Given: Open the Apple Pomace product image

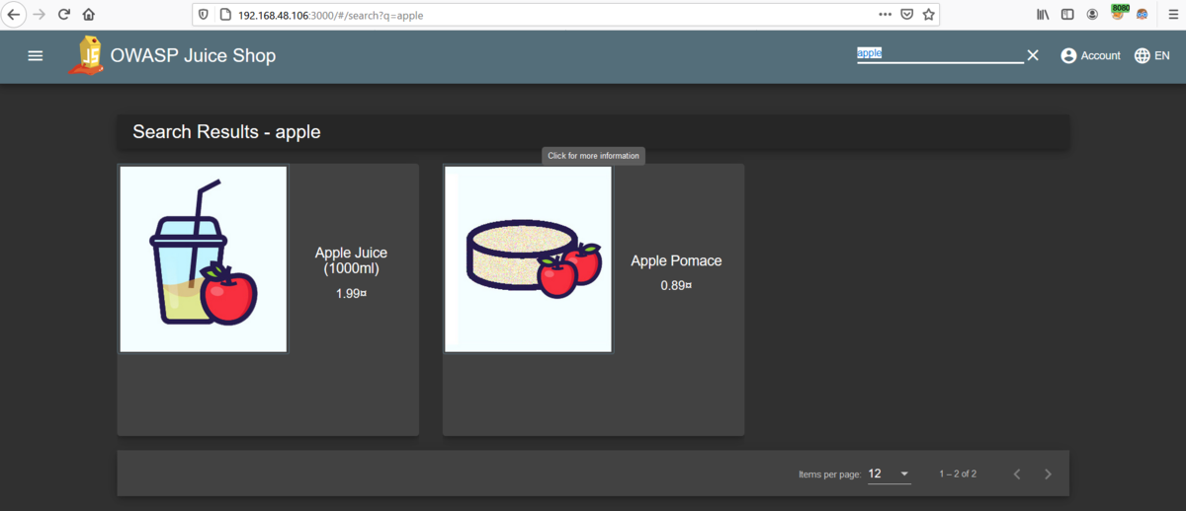Looking at the screenshot, I should [x=529, y=258].
